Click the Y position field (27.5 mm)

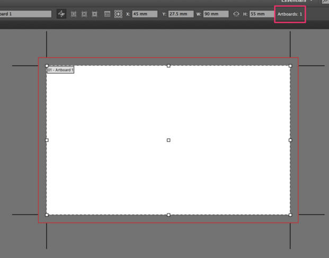(181, 14)
